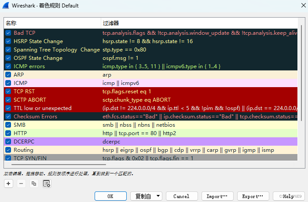Select the DCERPC rule name

(24, 141)
